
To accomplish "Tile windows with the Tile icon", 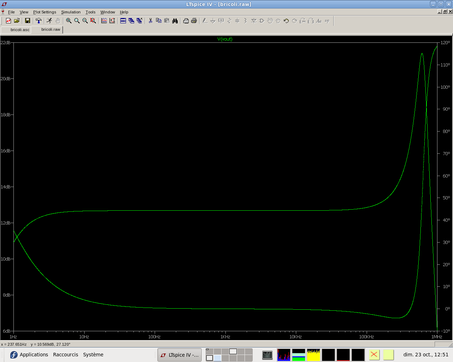I will (x=123, y=21).
